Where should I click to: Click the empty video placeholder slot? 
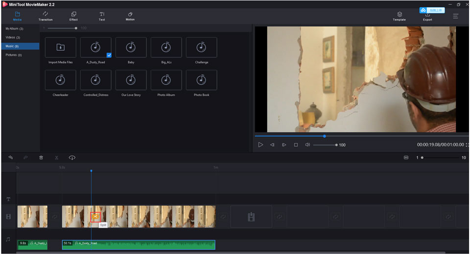pyautogui.click(x=251, y=216)
